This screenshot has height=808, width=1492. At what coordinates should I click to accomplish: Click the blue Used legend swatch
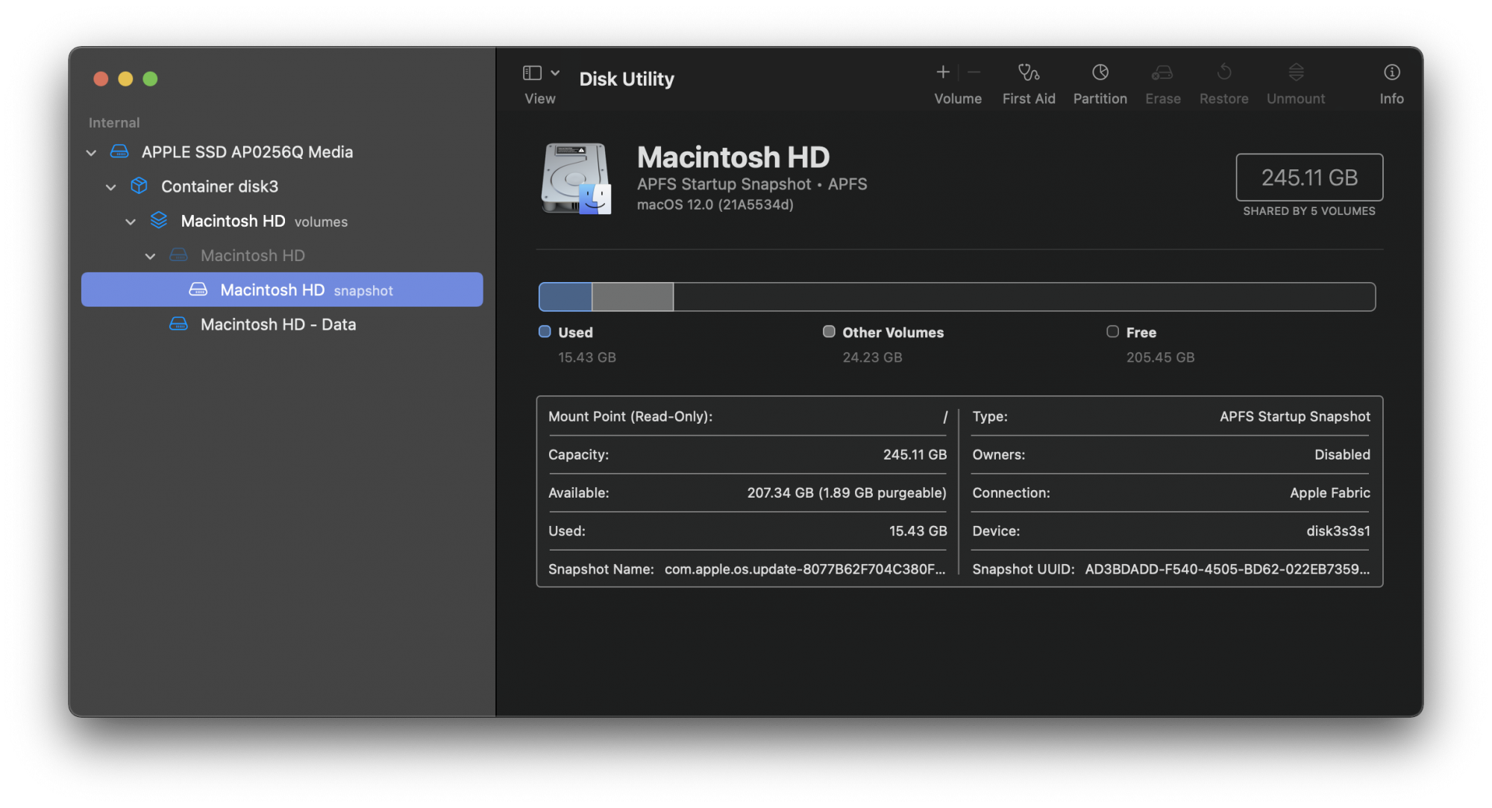click(x=545, y=332)
